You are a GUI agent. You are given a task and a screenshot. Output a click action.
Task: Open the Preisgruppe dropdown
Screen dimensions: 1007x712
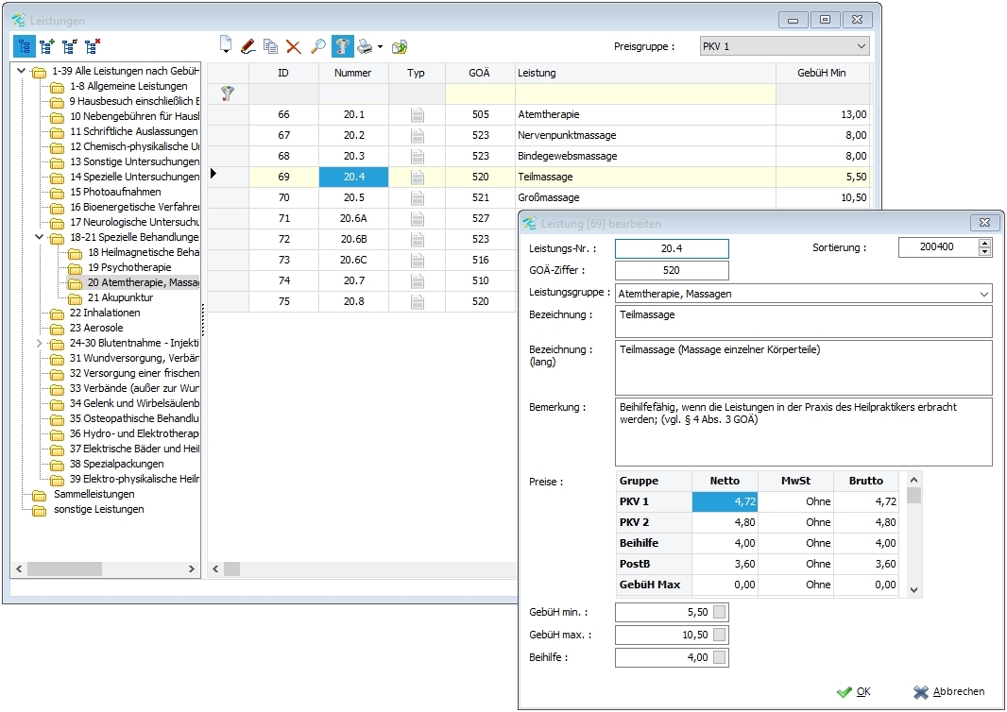pos(861,46)
